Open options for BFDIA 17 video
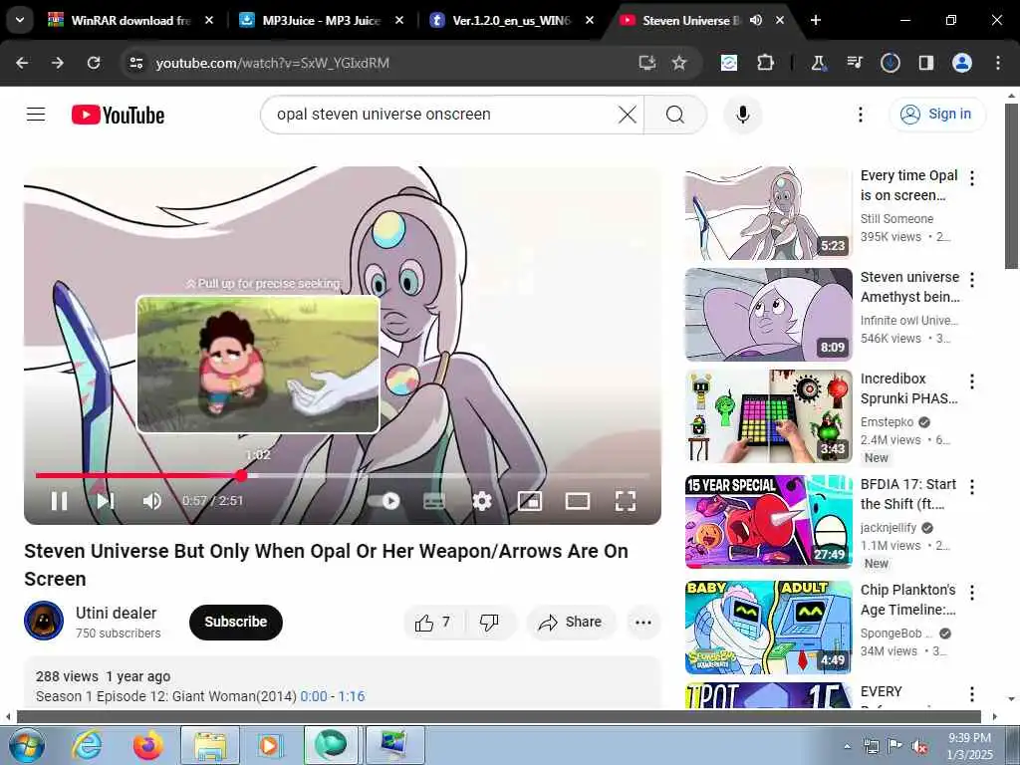Image resolution: width=1020 pixels, height=765 pixels. [972, 486]
